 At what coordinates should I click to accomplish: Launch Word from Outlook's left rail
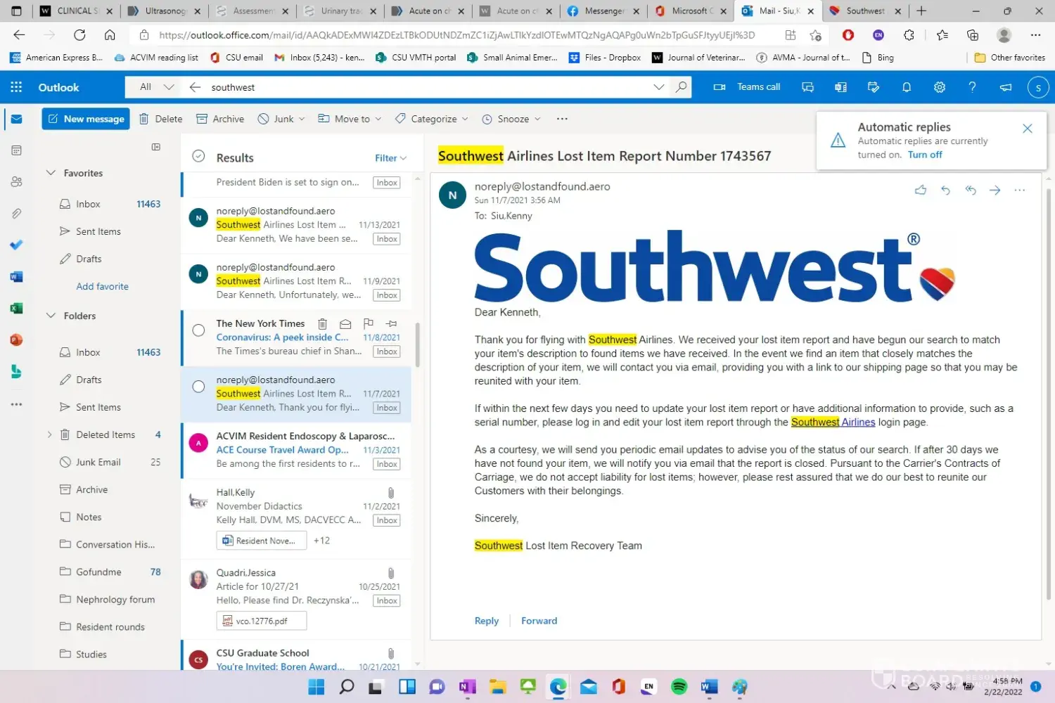[16, 277]
